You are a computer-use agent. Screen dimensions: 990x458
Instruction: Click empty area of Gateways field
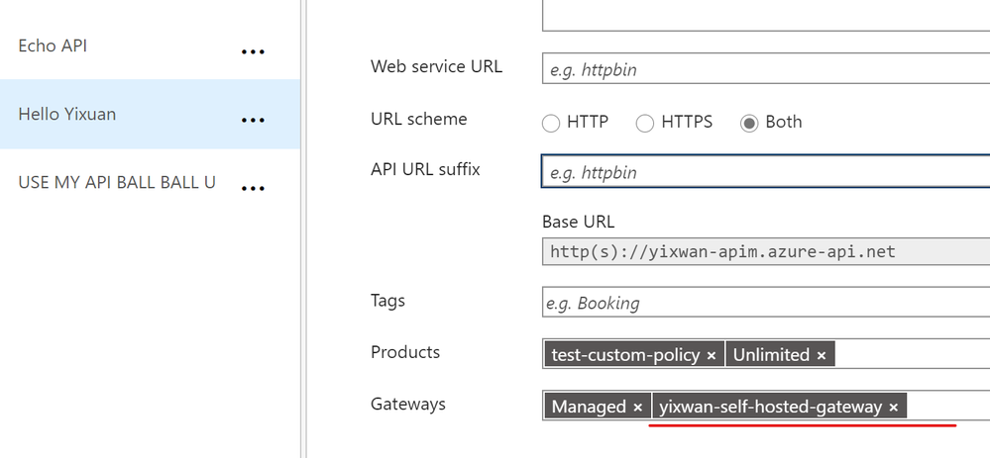coord(947,407)
